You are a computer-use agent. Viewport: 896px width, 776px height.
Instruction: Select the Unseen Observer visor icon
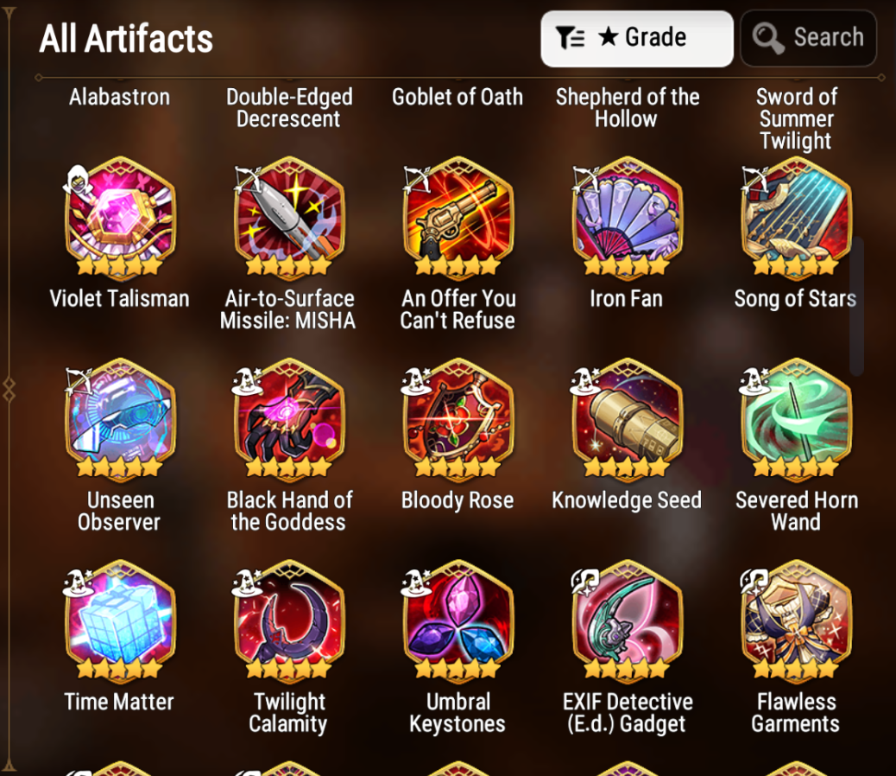point(119,420)
